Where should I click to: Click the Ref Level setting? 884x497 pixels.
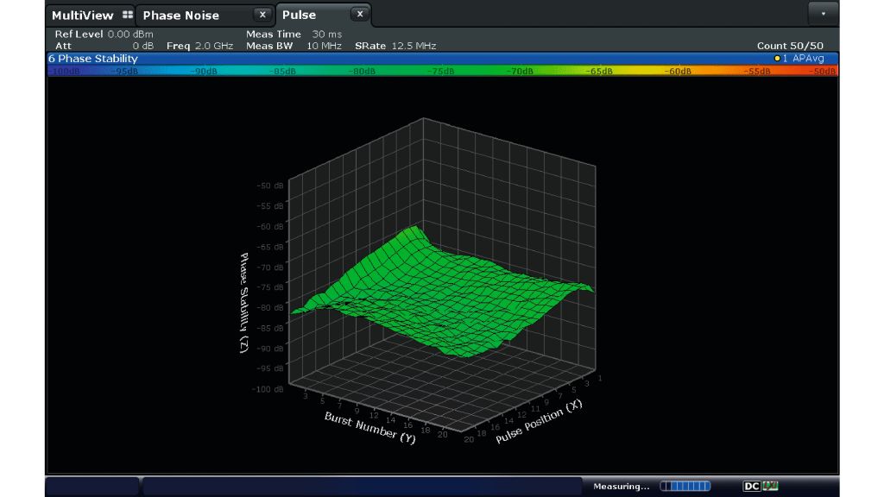(104, 35)
